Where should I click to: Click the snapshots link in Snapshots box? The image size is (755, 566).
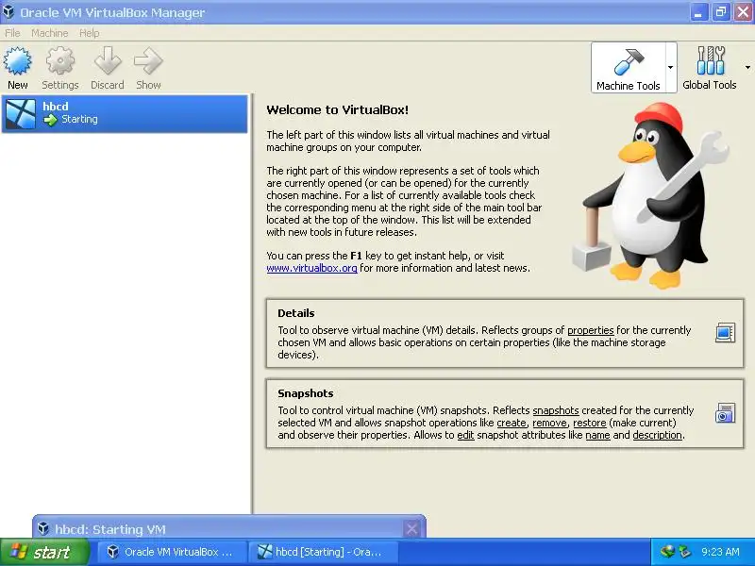tap(556, 410)
